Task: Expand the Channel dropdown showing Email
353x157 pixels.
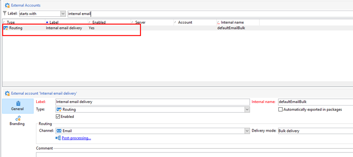Action: [247, 131]
